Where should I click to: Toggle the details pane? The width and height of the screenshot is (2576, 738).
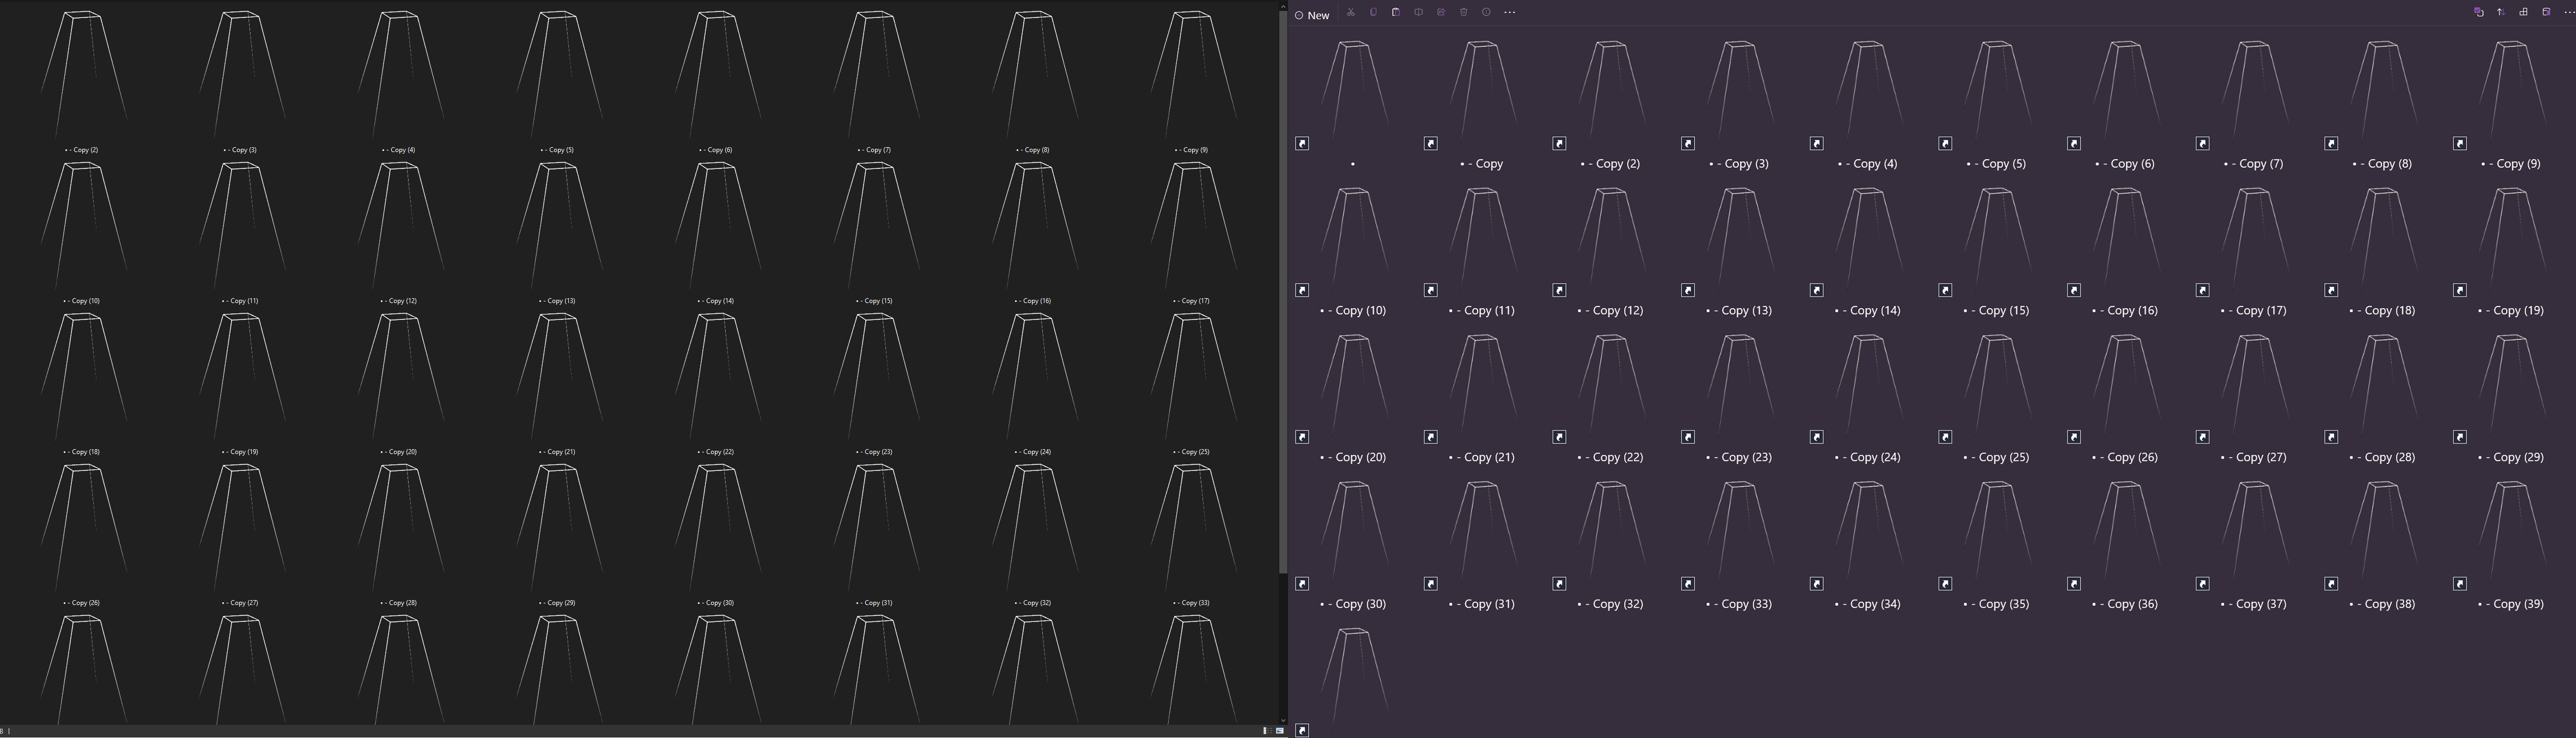tap(2547, 12)
